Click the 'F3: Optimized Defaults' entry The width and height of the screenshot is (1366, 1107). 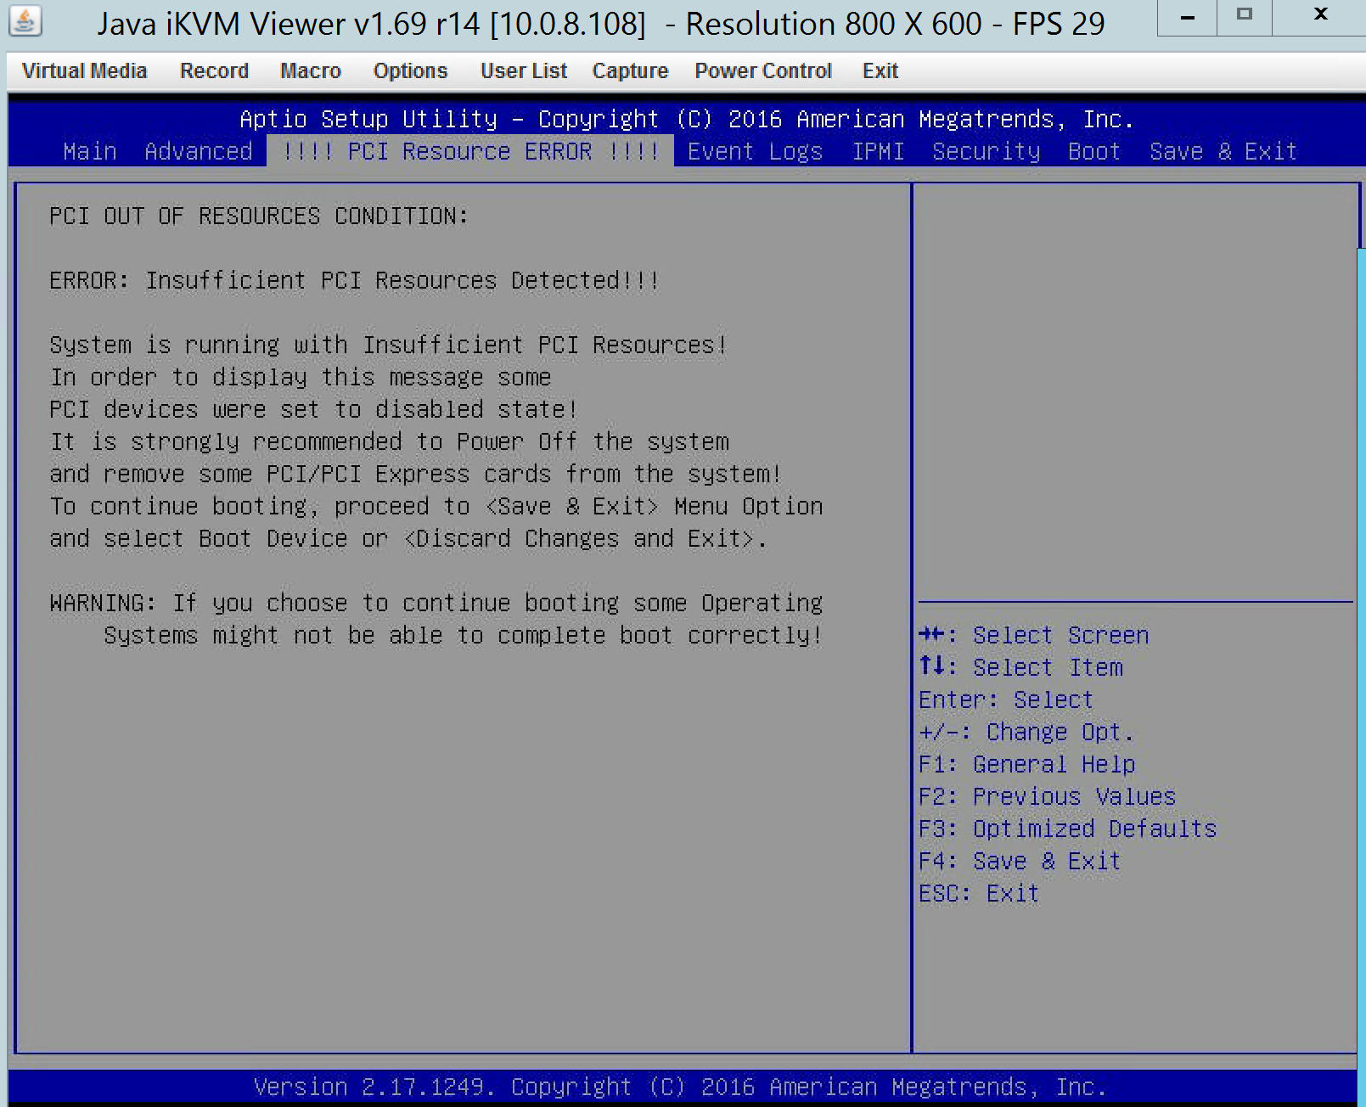(1068, 829)
